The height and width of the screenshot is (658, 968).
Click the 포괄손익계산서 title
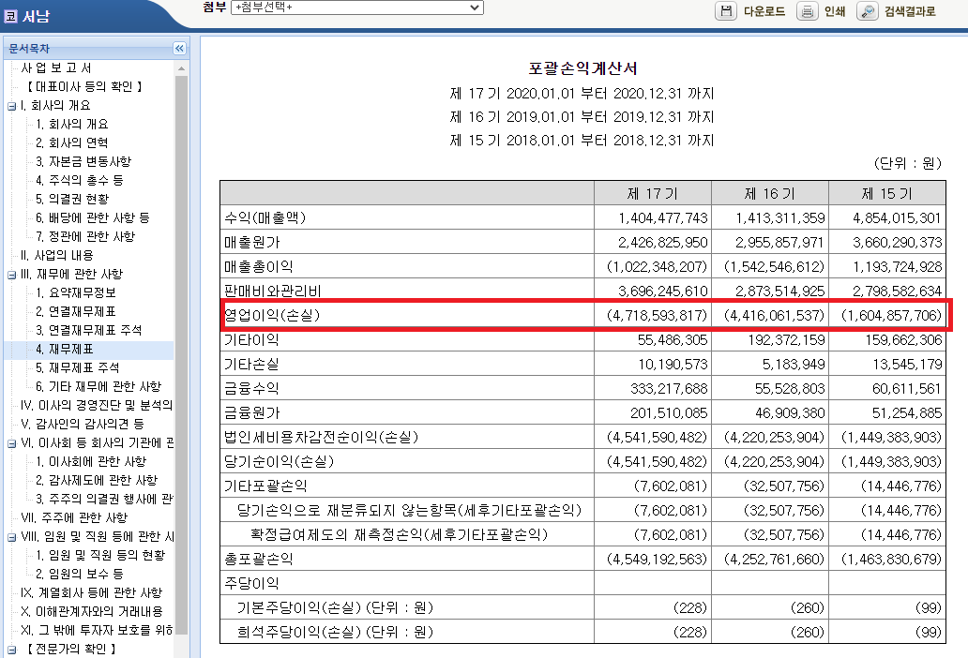point(582,68)
